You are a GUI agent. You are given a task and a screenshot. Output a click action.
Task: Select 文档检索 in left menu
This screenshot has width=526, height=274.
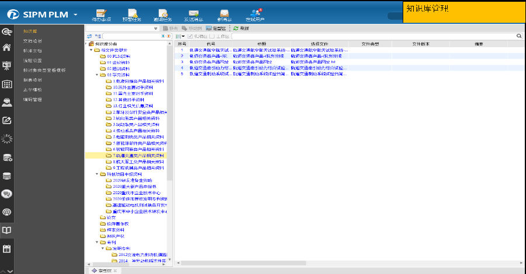(32, 41)
